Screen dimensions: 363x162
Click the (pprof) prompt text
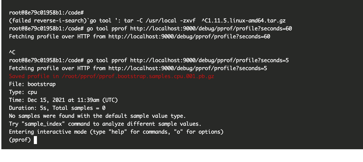tap(20, 140)
